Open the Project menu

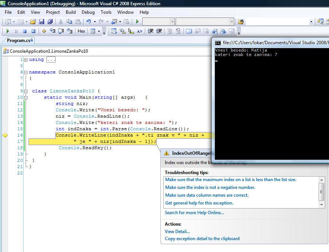pyautogui.click(x=53, y=12)
